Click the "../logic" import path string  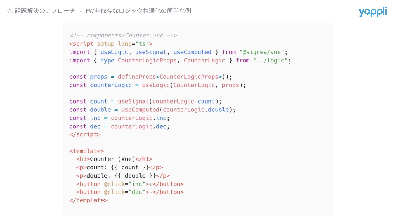point(270,60)
